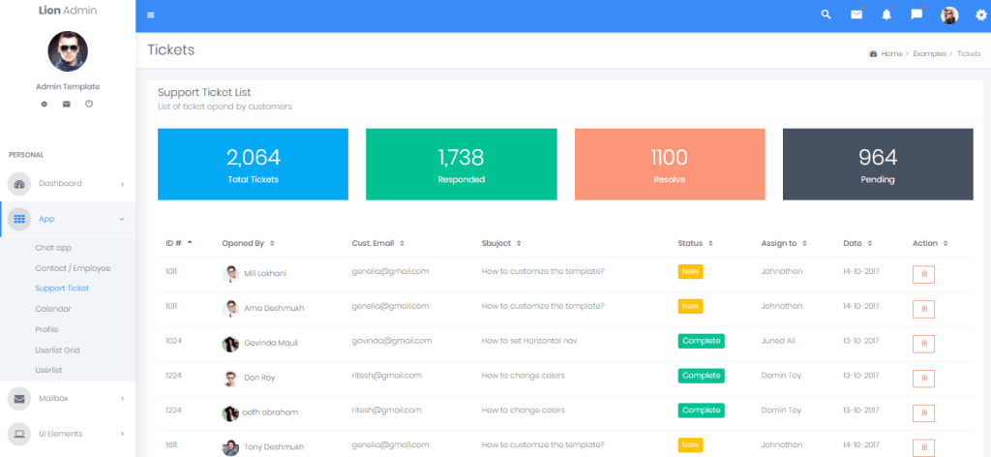Click Admin Template name in sidebar
Viewport: 991px width, 457px height.
(x=68, y=86)
